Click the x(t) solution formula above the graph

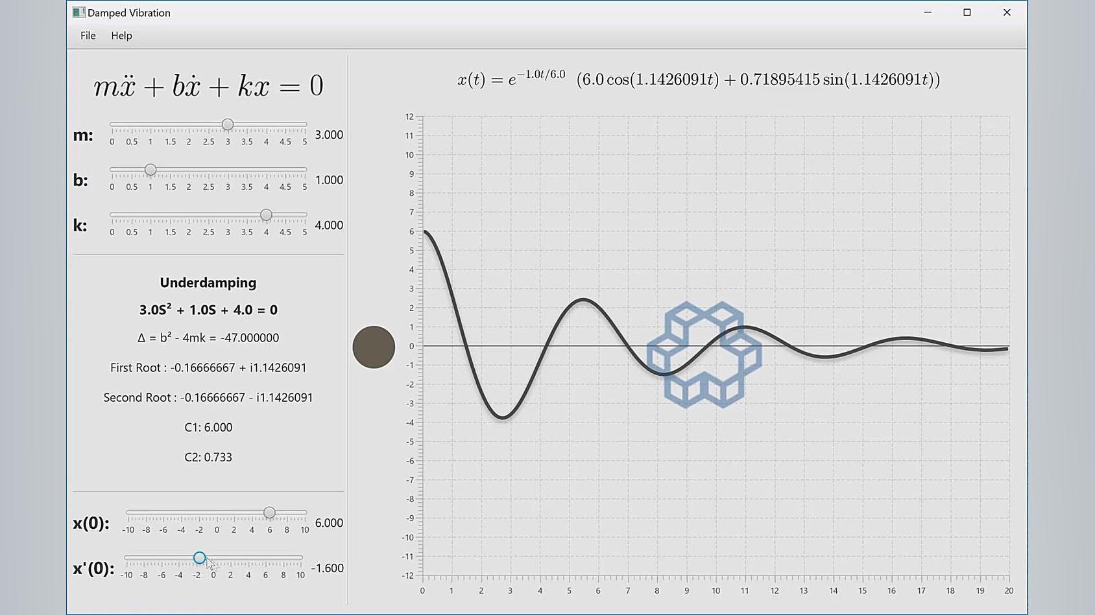(x=699, y=79)
